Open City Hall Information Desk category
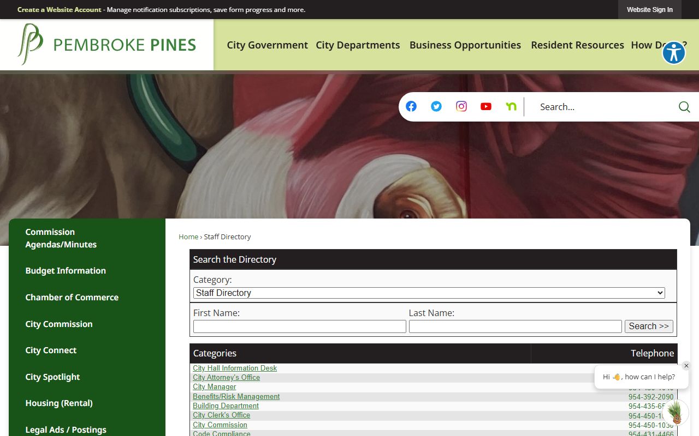This screenshot has width=699, height=436. tap(235, 368)
